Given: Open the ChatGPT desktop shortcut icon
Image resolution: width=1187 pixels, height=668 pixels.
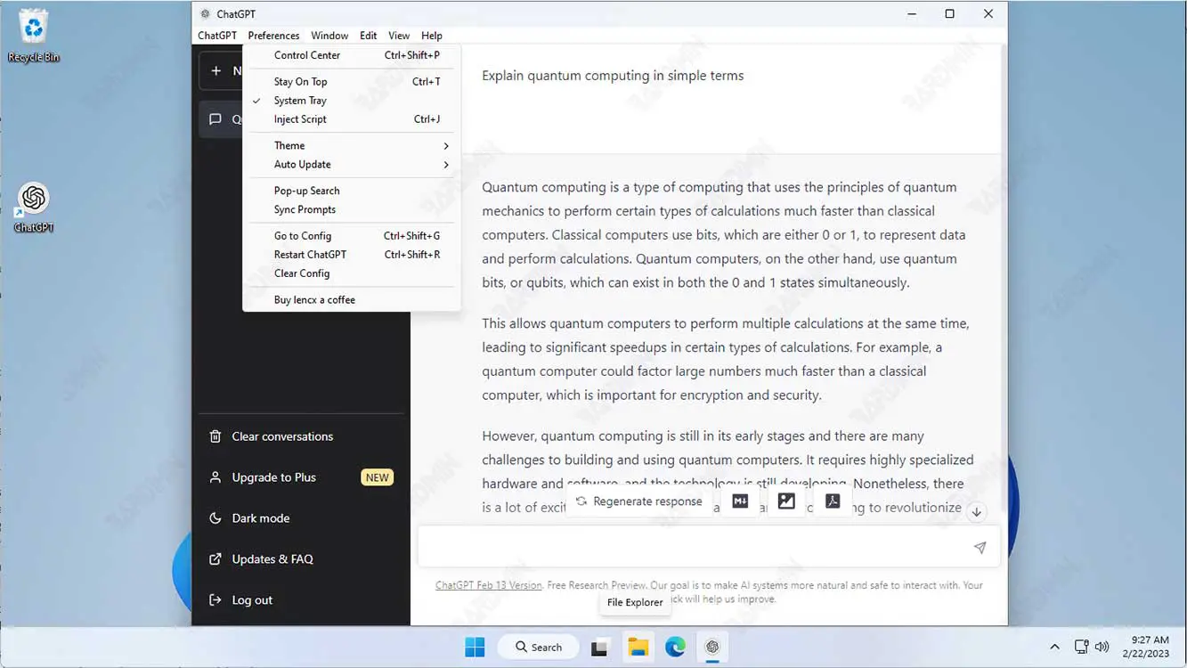Looking at the screenshot, I should coord(34,207).
